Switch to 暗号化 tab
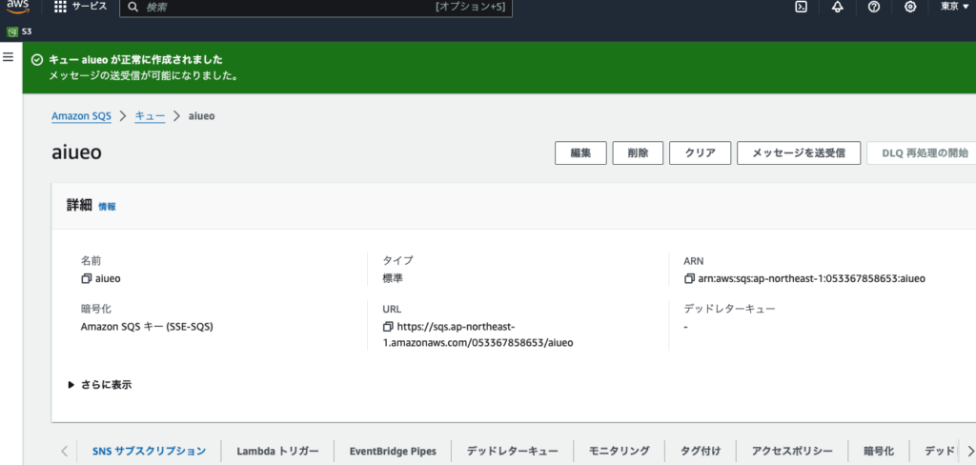Viewport: 976px width, 465px height. coord(879,452)
